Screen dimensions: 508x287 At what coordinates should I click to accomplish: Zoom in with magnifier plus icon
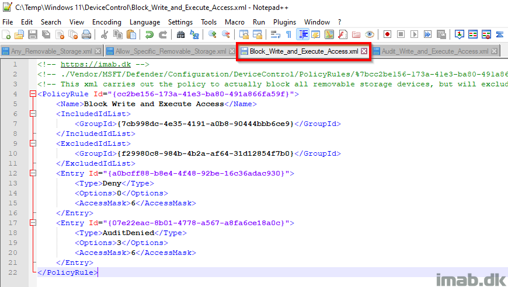point(212,34)
